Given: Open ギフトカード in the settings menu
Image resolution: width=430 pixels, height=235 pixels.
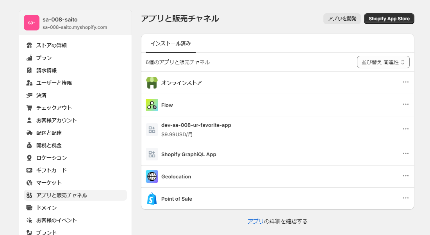Looking at the screenshot, I should coord(75,170).
